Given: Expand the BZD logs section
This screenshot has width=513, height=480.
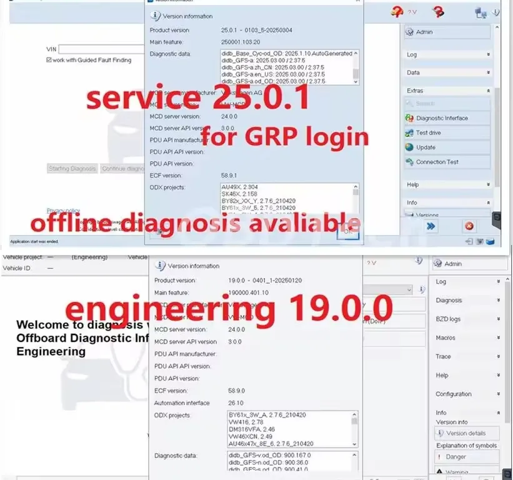Looking at the screenshot, I should [x=468, y=319].
